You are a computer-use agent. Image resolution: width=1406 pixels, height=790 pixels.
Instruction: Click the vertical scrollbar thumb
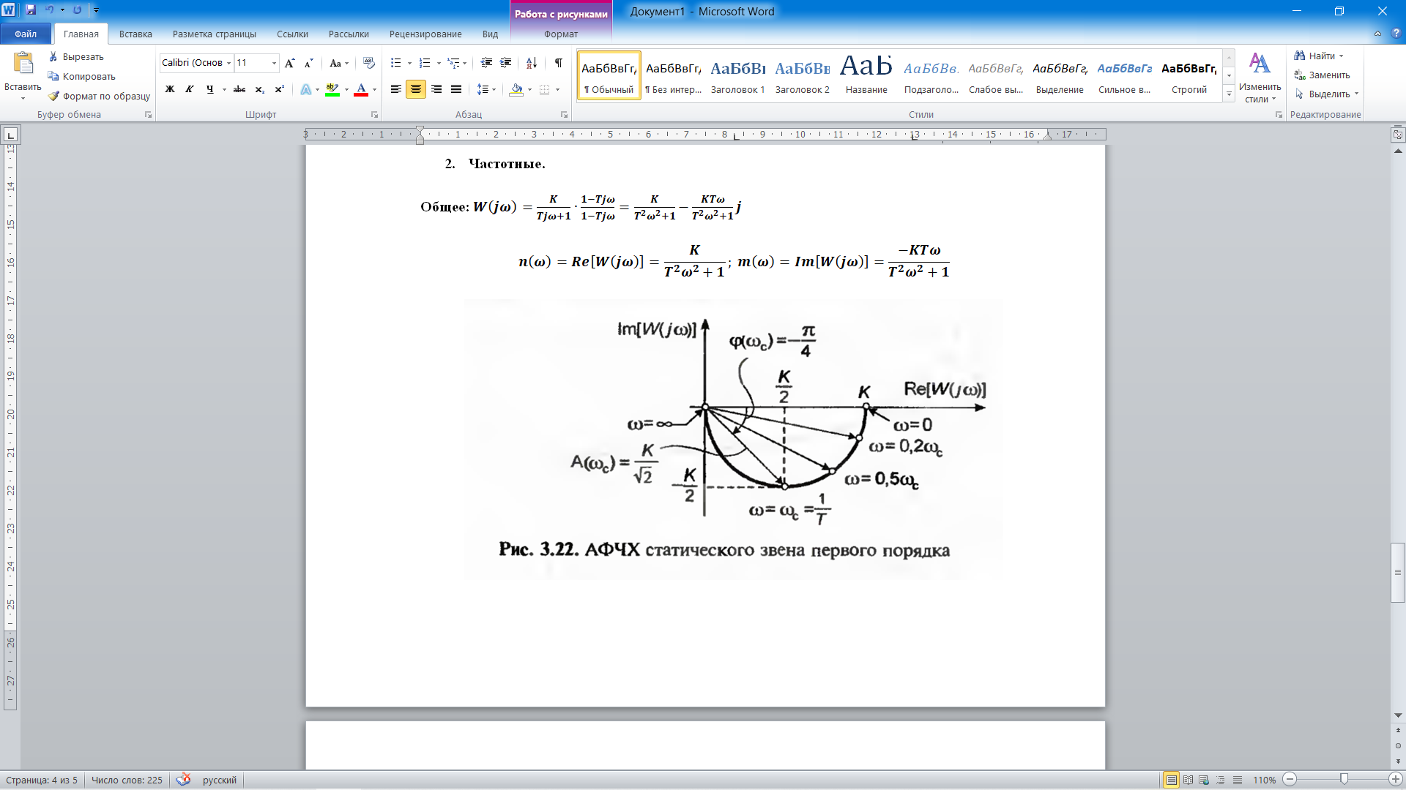tap(1398, 572)
